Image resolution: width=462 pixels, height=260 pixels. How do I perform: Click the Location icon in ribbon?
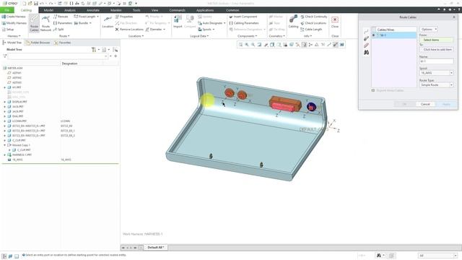[108, 22]
